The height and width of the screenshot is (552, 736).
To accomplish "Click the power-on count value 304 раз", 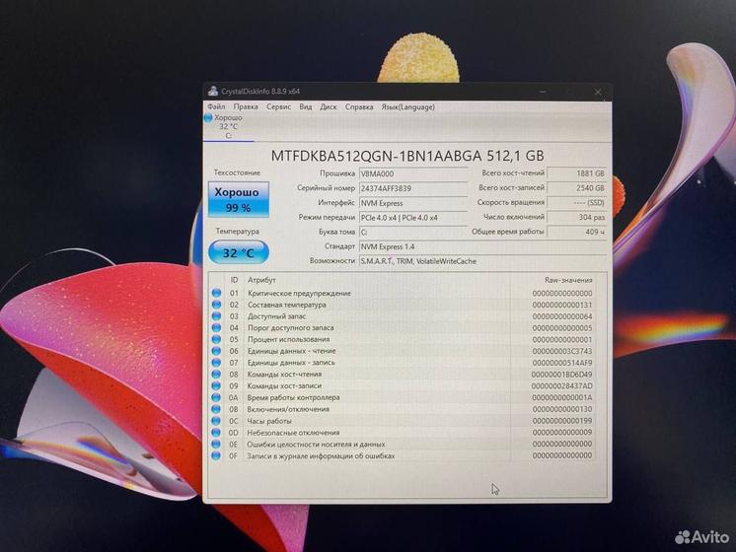I will point(577,217).
